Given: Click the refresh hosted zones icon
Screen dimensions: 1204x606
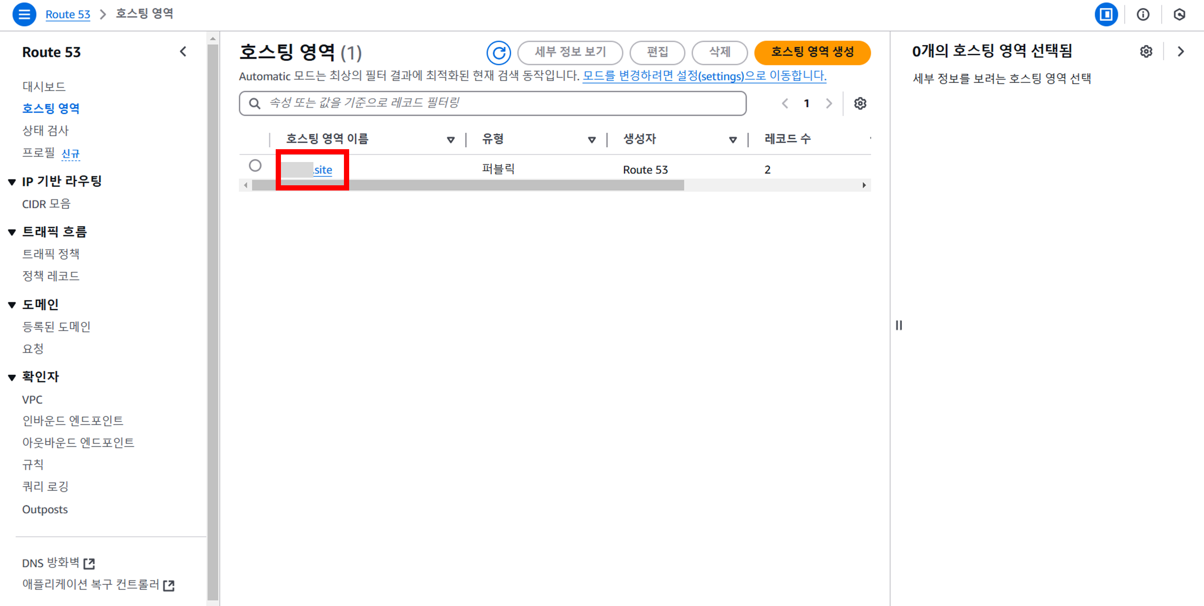Looking at the screenshot, I should tap(498, 52).
